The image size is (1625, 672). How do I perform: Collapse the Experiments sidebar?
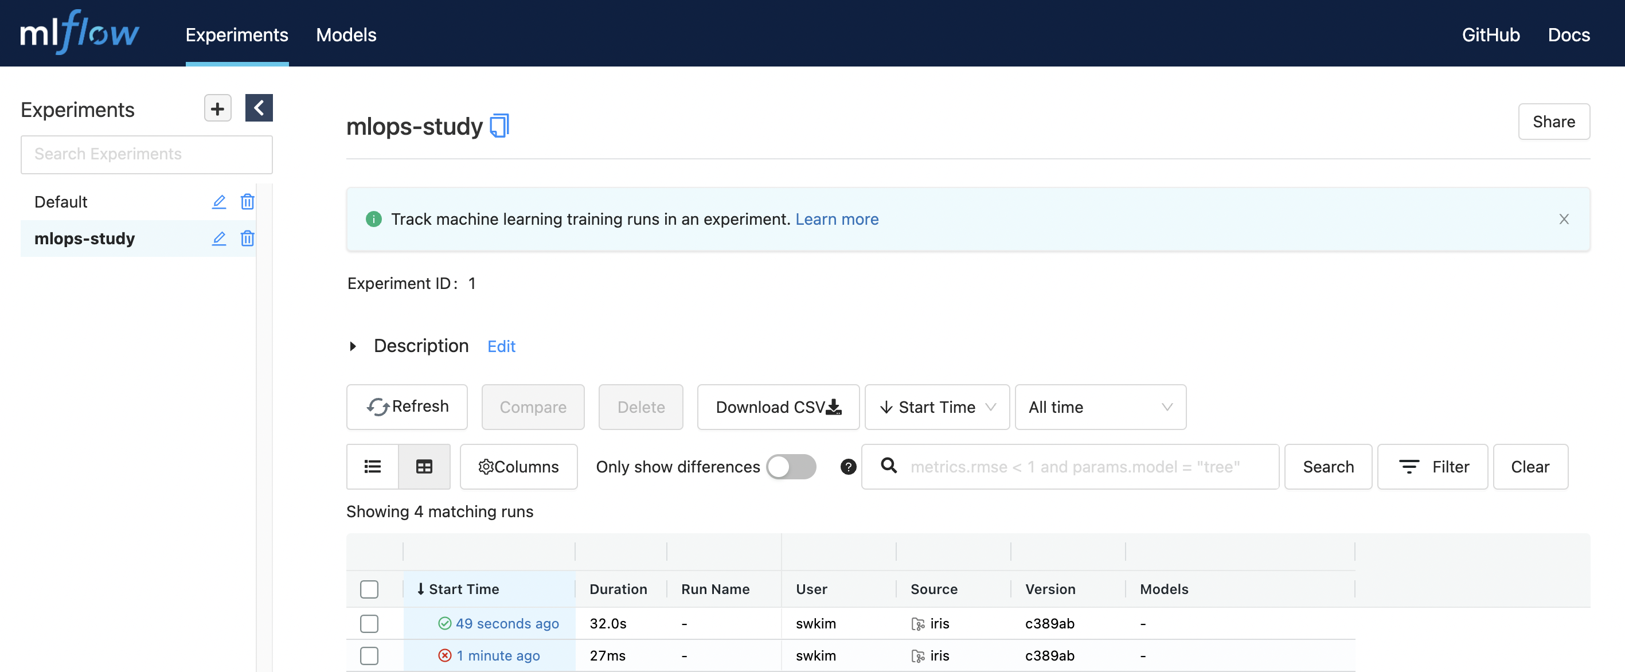click(x=259, y=108)
